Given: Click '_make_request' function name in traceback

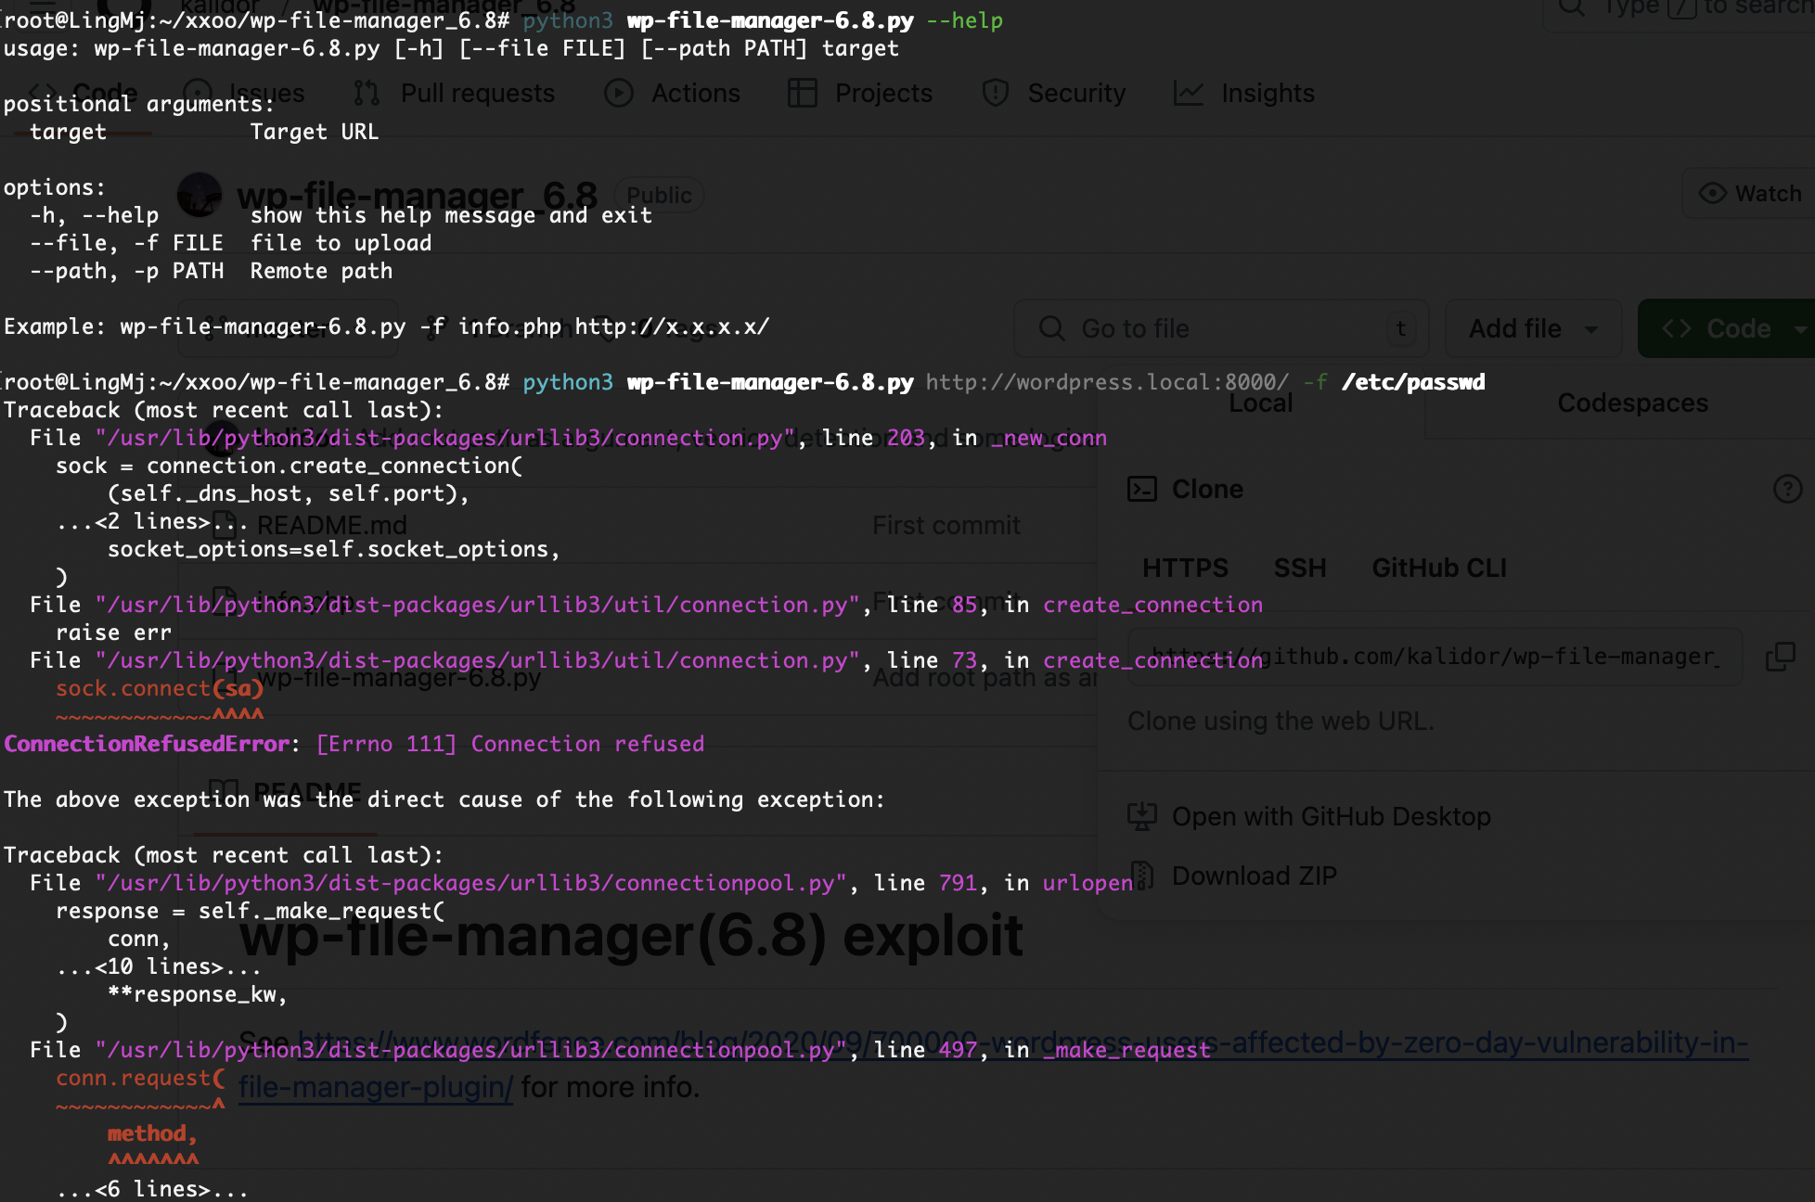Looking at the screenshot, I should coord(1126,1050).
